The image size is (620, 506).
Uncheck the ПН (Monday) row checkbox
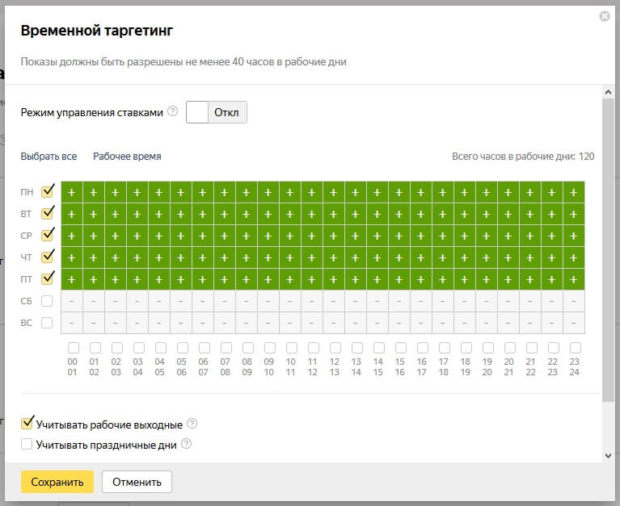pyautogui.click(x=47, y=192)
